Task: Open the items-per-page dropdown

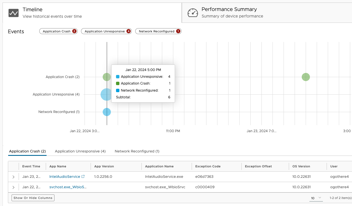Action: click(316, 198)
